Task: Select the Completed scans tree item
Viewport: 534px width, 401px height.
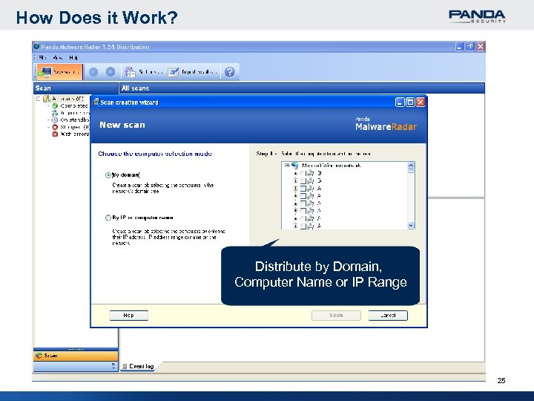Action: tap(74, 105)
